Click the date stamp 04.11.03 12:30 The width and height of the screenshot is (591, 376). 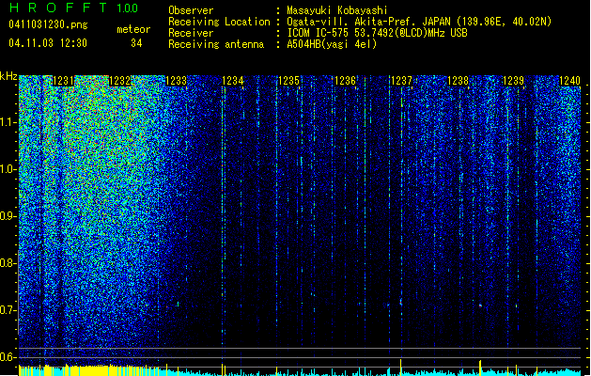pyautogui.click(x=48, y=43)
